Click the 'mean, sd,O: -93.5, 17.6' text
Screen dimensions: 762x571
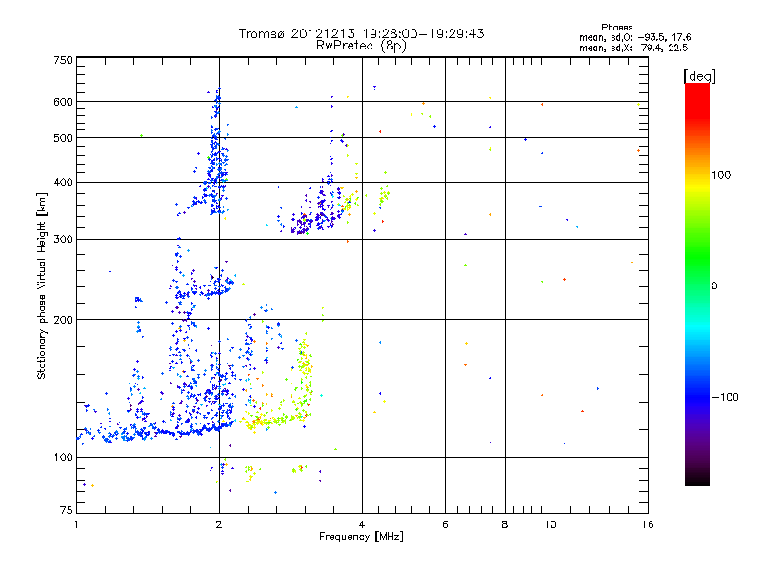[x=634, y=37]
